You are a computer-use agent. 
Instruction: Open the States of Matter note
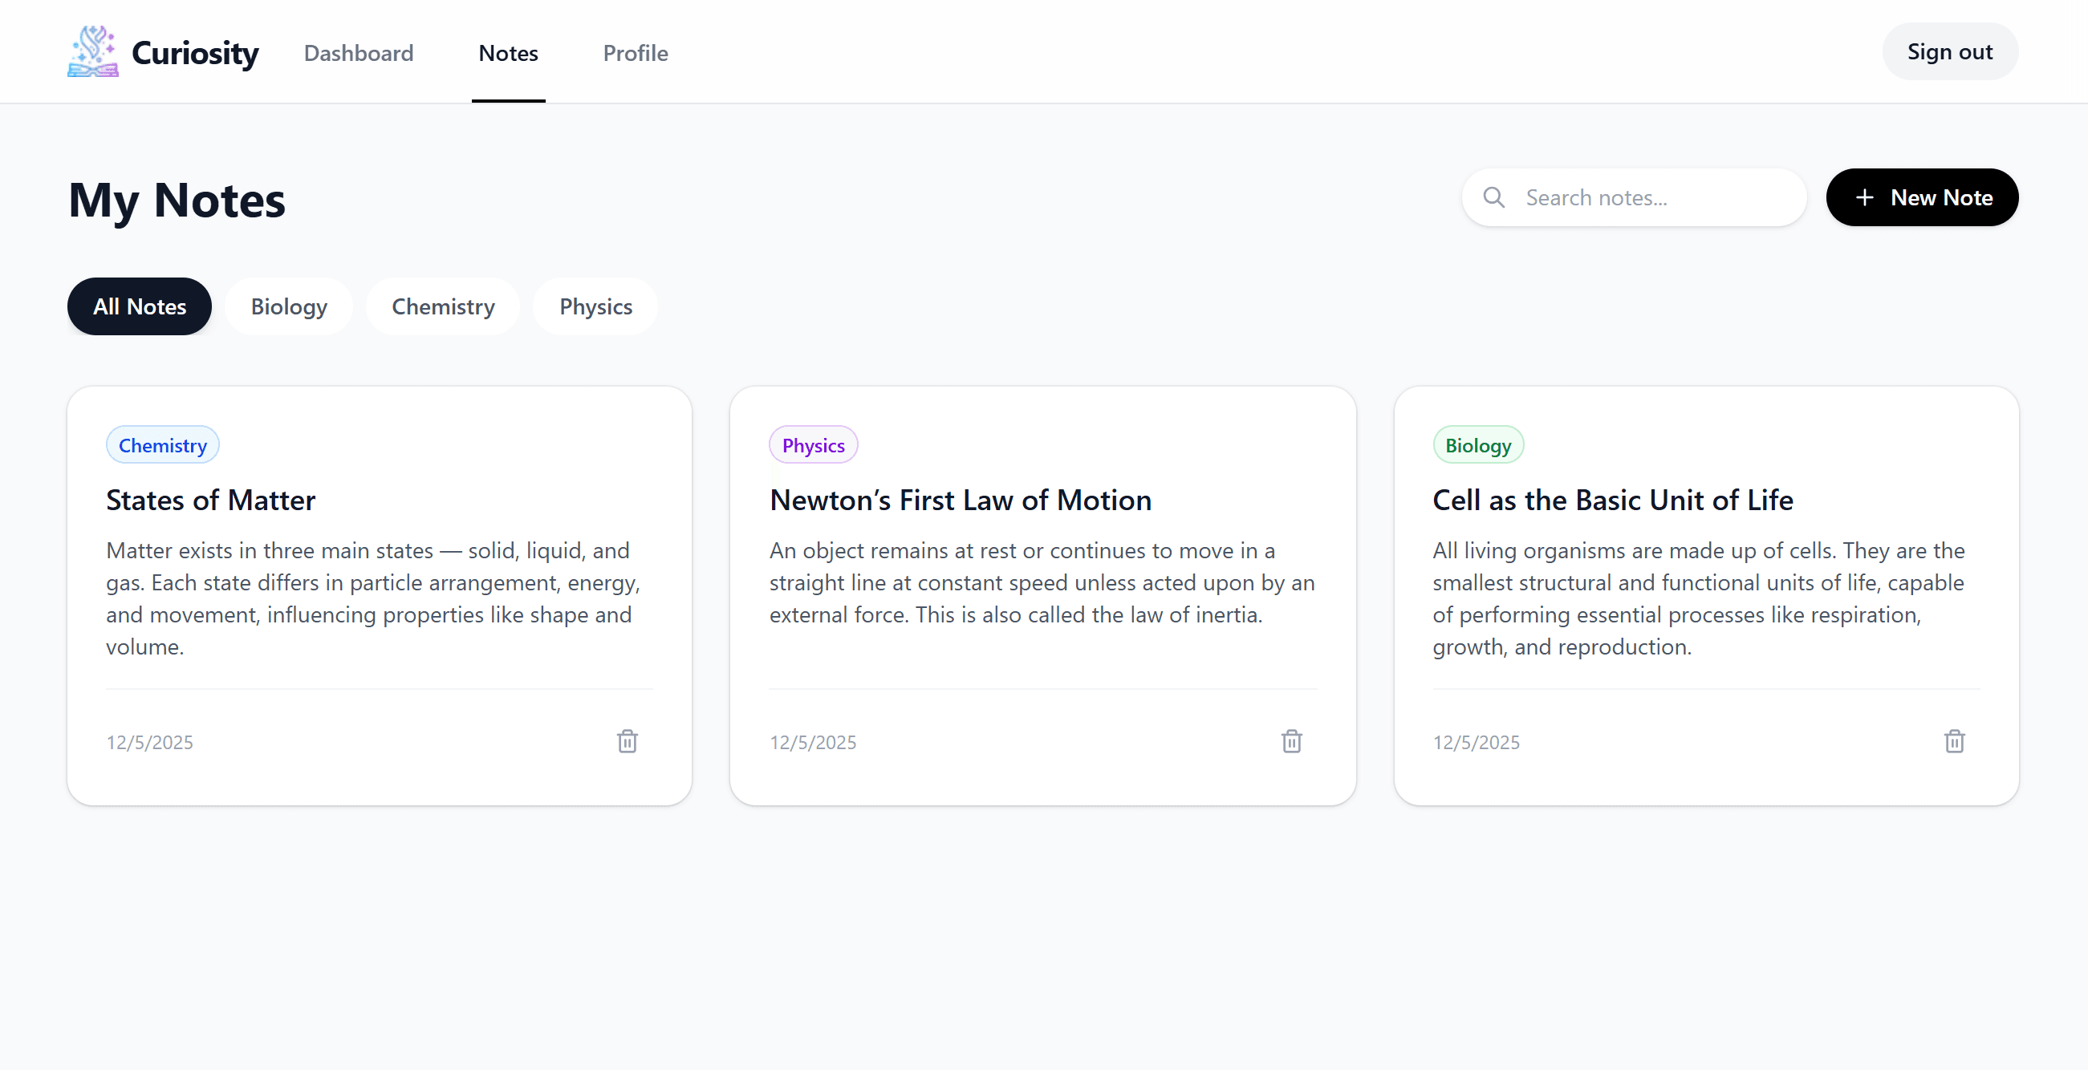(x=211, y=500)
